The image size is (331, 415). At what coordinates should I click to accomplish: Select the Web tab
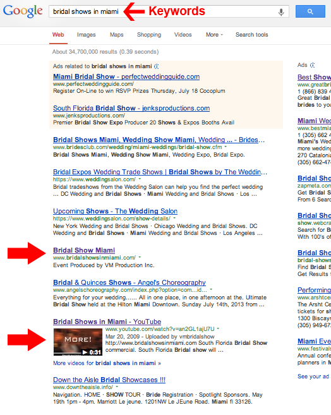[58, 35]
